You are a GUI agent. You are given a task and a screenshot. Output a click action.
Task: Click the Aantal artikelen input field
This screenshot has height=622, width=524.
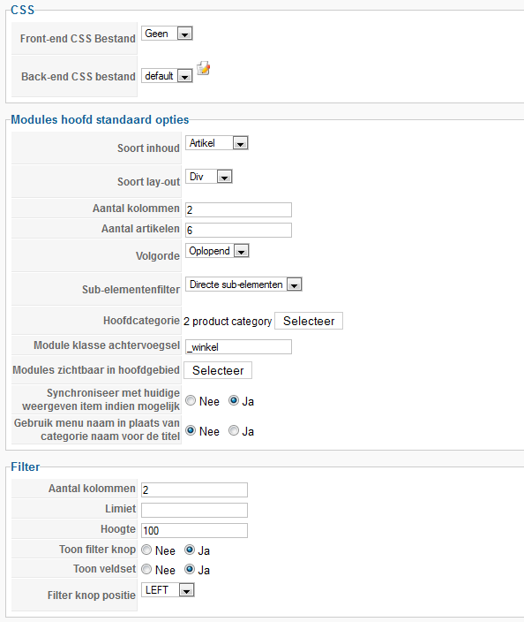238,230
